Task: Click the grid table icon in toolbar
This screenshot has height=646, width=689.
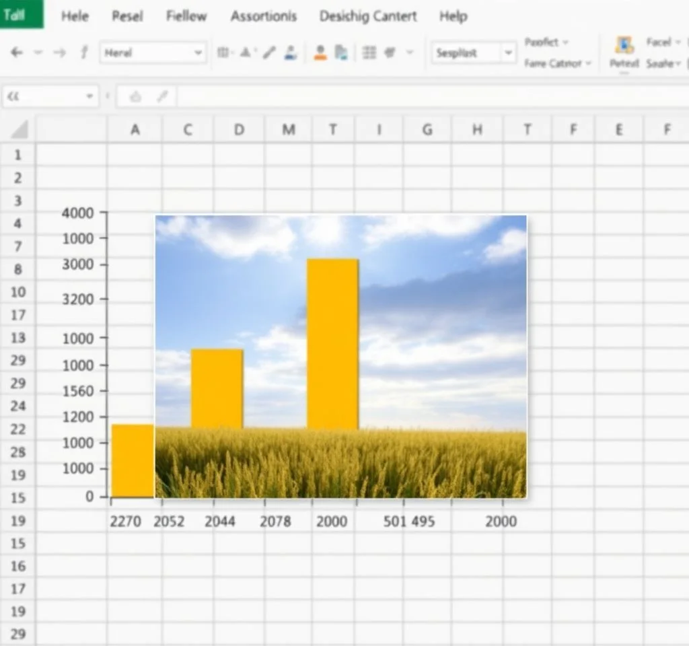Action: (369, 52)
